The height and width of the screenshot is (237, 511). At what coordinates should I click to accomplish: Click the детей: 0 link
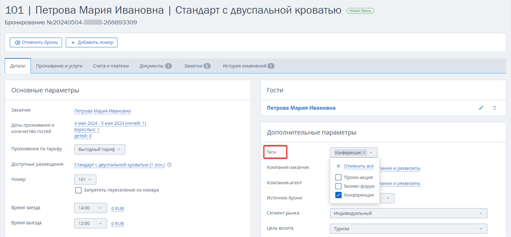(83, 136)
